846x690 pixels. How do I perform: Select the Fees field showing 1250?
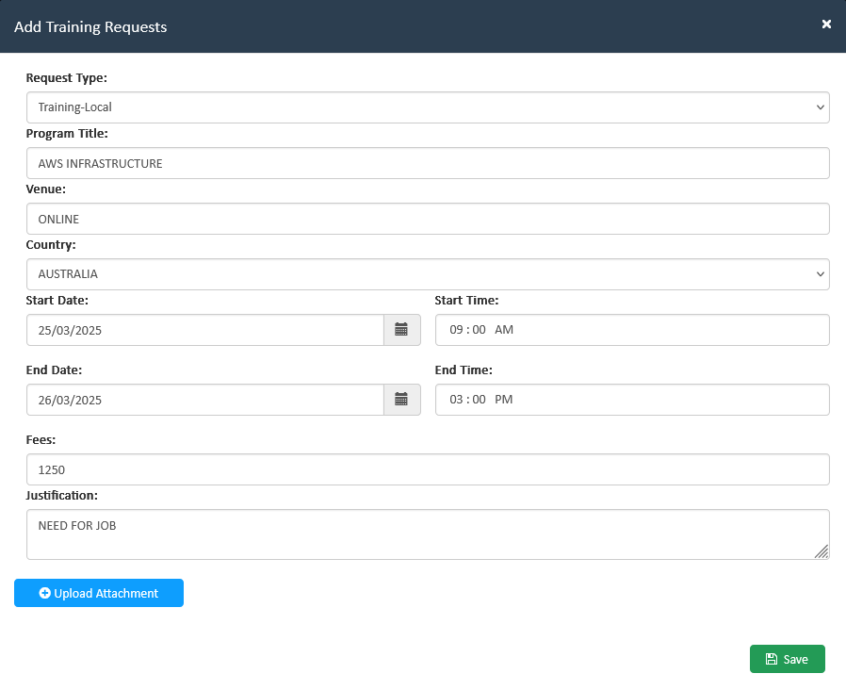428,469
